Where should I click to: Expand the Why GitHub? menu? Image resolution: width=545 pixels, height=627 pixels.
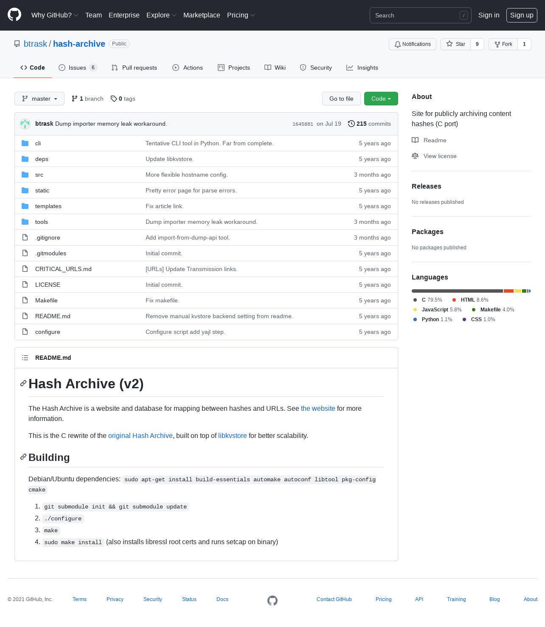click(x=55, y=15)
